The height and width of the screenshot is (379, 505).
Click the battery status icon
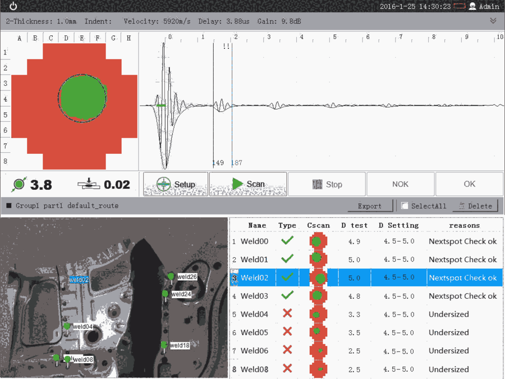click(460, 7)
